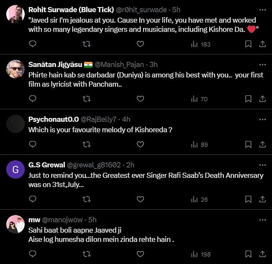Screen dimensions: 272x264
Task: Like Rohit Surwade's tweet
Action: [x=141, y=44]
